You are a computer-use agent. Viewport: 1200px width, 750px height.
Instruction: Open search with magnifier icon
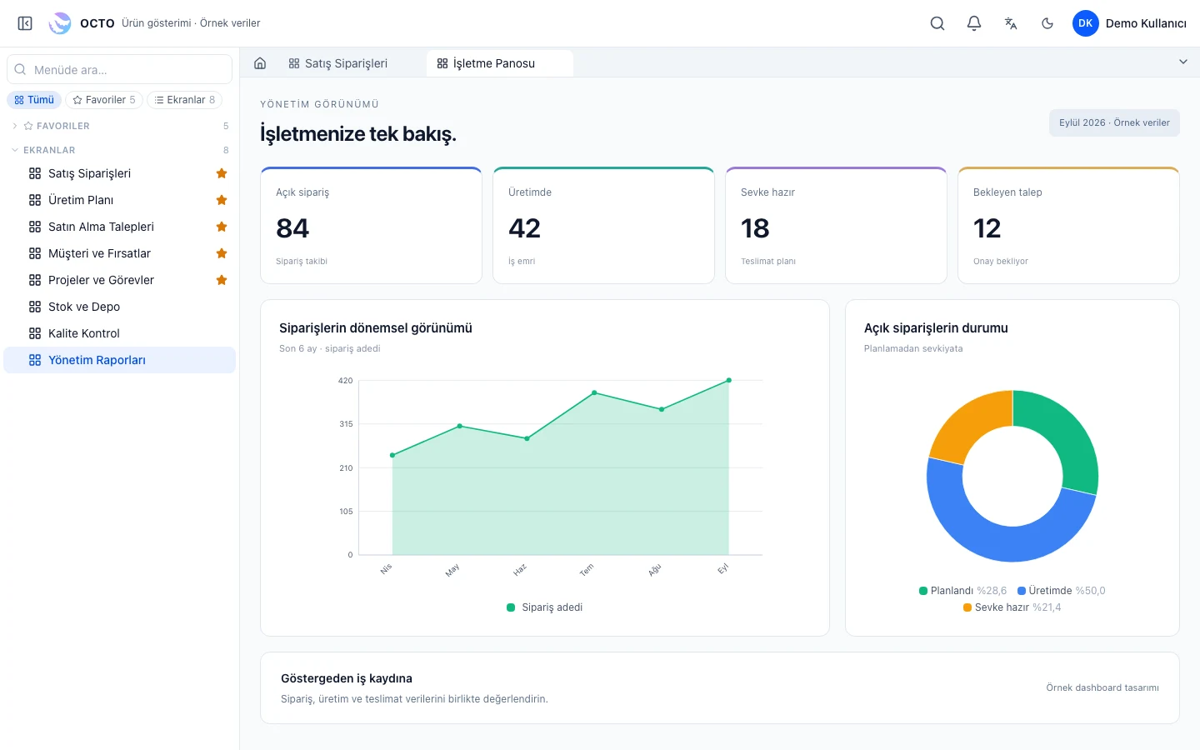tap(937, 23)
